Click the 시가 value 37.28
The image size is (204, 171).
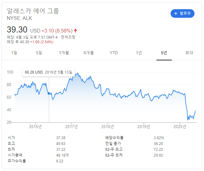click(61, 138)
